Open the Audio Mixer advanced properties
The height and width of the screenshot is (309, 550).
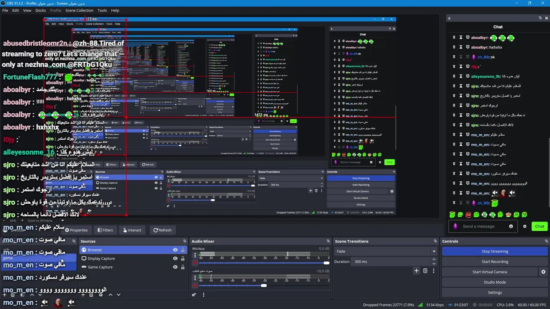coord(194,295)
